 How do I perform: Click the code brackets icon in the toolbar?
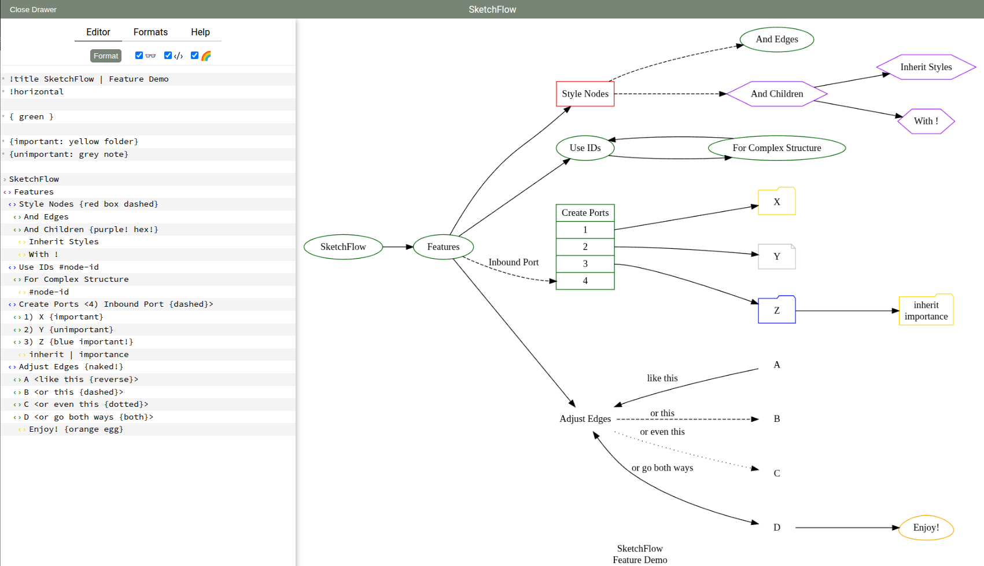coord(179,56)
